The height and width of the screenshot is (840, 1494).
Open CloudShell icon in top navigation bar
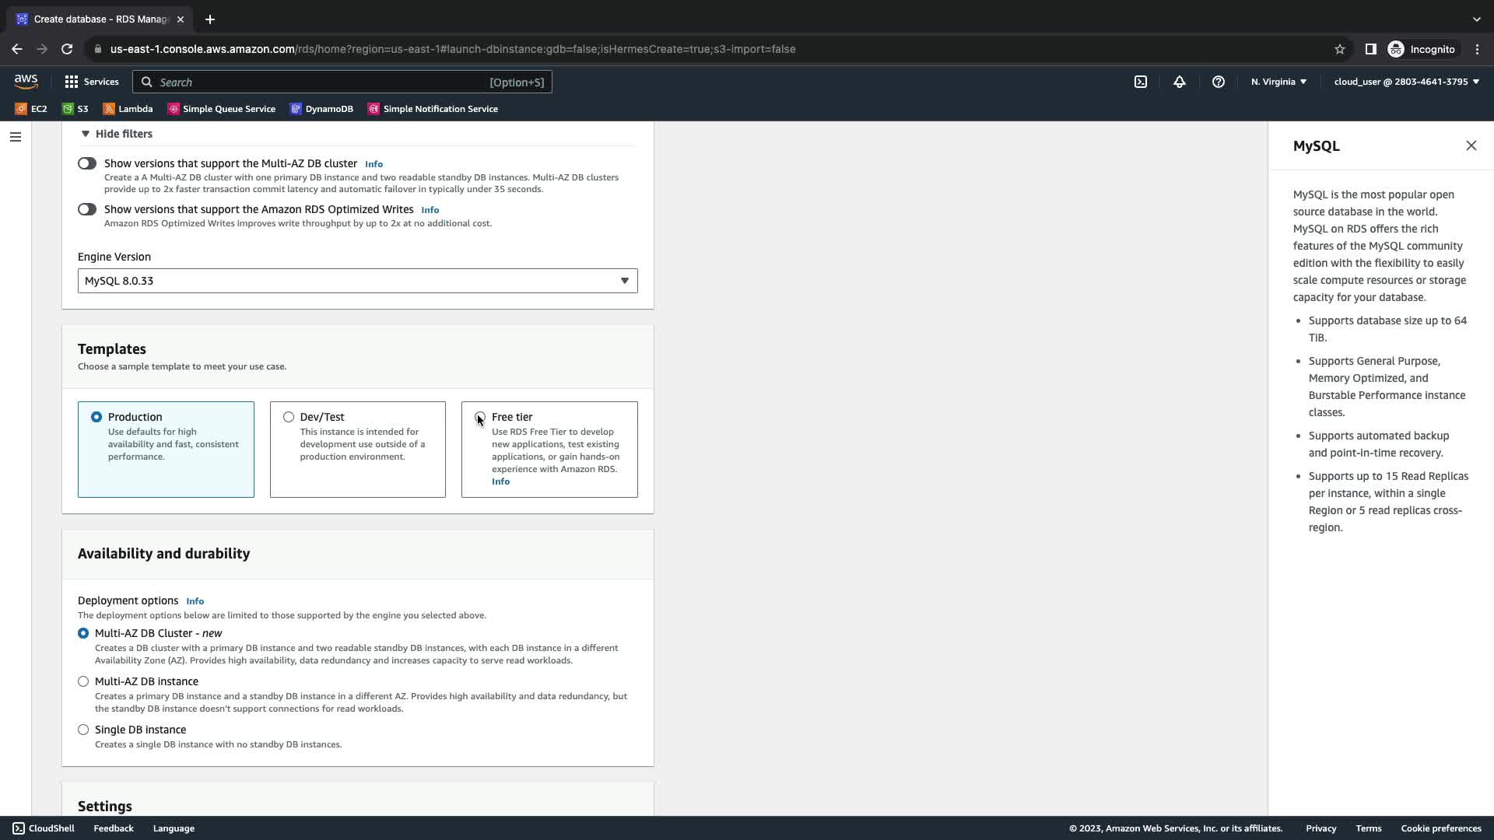click(1140, 82)
